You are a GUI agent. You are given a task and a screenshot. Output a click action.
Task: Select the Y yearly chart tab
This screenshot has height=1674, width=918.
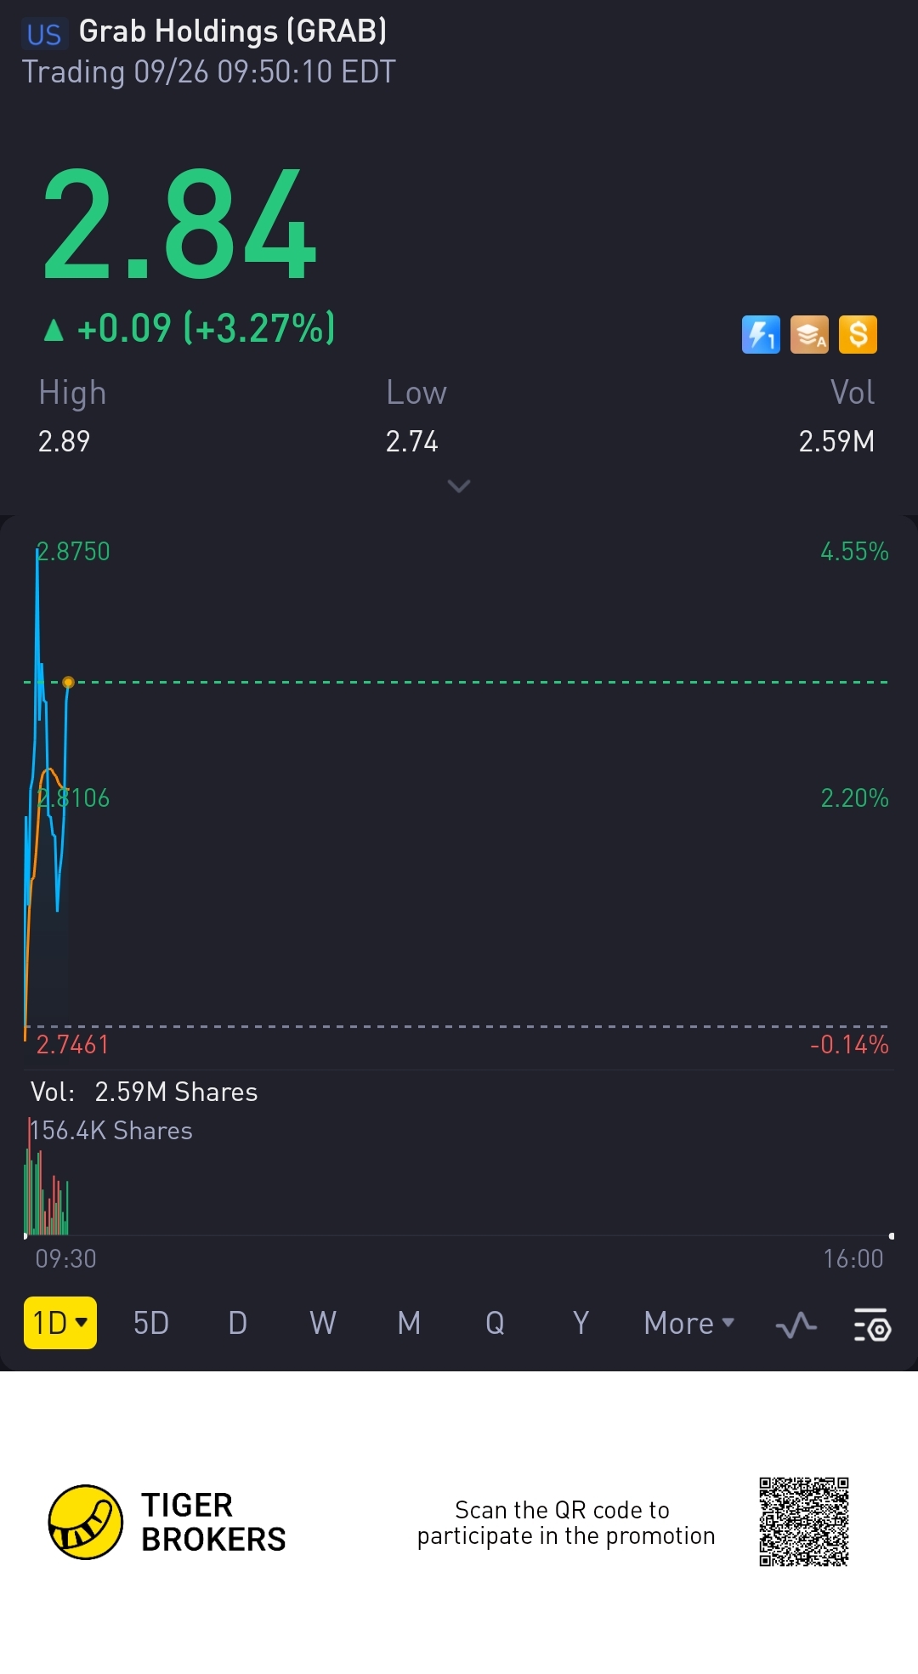coord(581,1324)
